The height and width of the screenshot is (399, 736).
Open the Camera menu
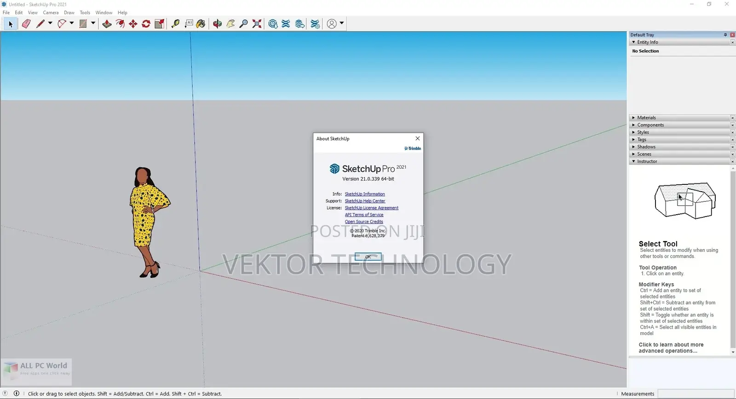coord(51,12)
